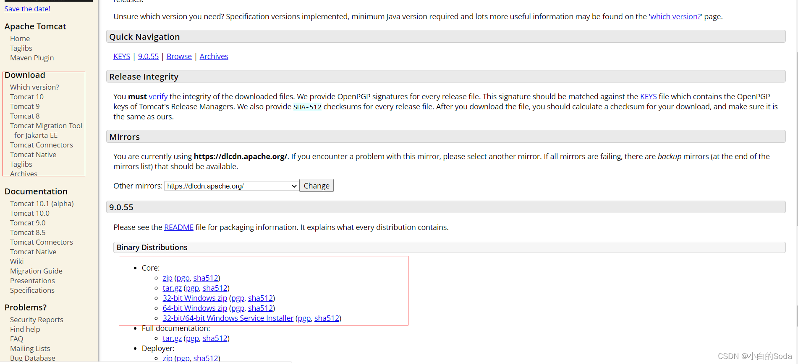798x364 pixels.
Task: Open the Specifications link
Action: 32,290
